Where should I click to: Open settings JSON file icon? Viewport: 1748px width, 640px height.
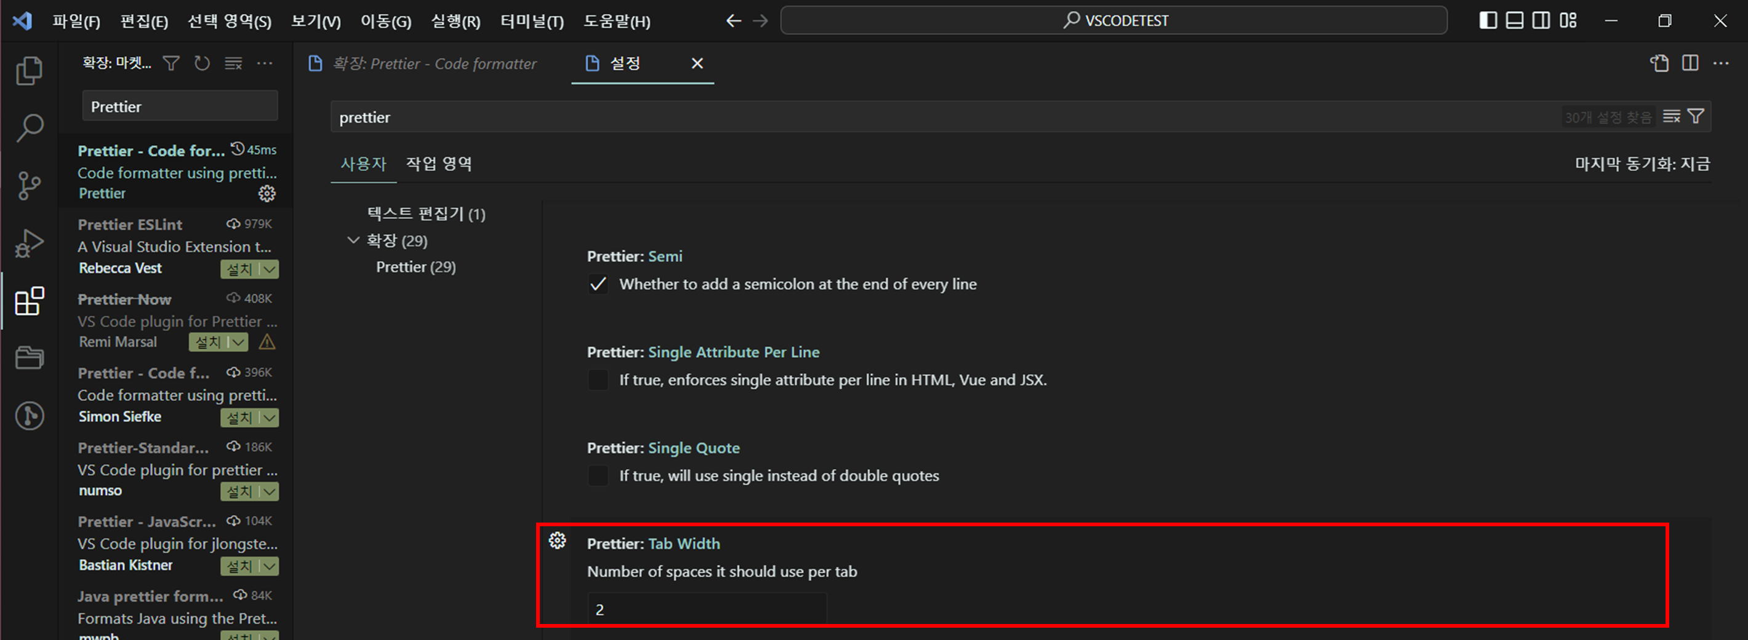tap(1660, 63)
